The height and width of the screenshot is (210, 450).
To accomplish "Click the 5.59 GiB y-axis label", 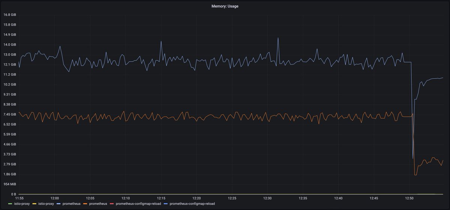I will (x=9, y=134).
